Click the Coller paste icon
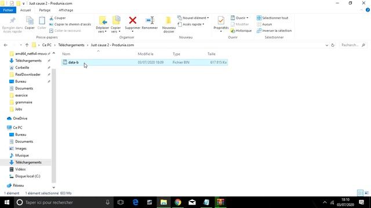The height and width of the screenshot is (208, 371). click(x=42, y=21)
